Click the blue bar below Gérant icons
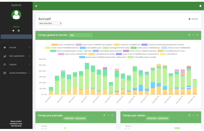 [16, 37]
